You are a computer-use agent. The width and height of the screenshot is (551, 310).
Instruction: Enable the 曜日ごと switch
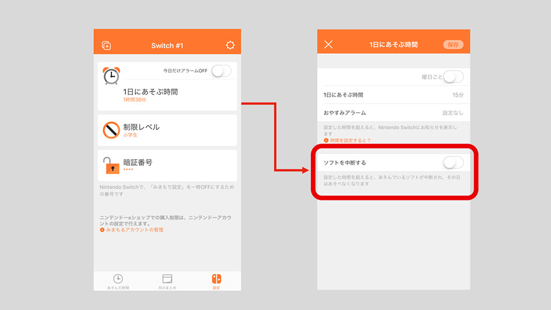[x=453, y=77]
